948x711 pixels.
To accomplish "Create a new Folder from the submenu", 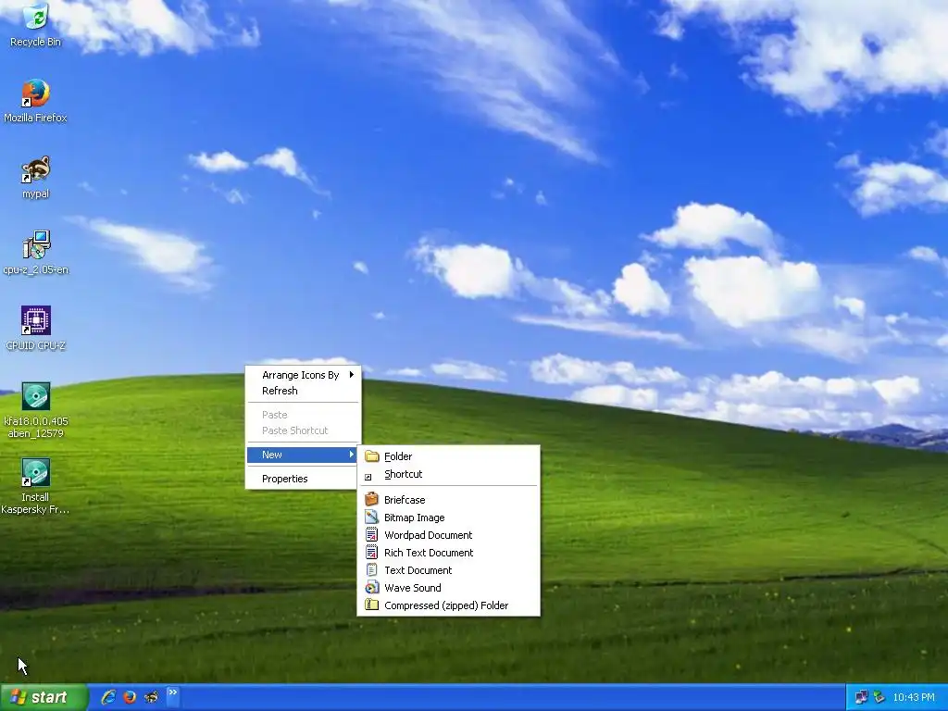I will point(449,456).
